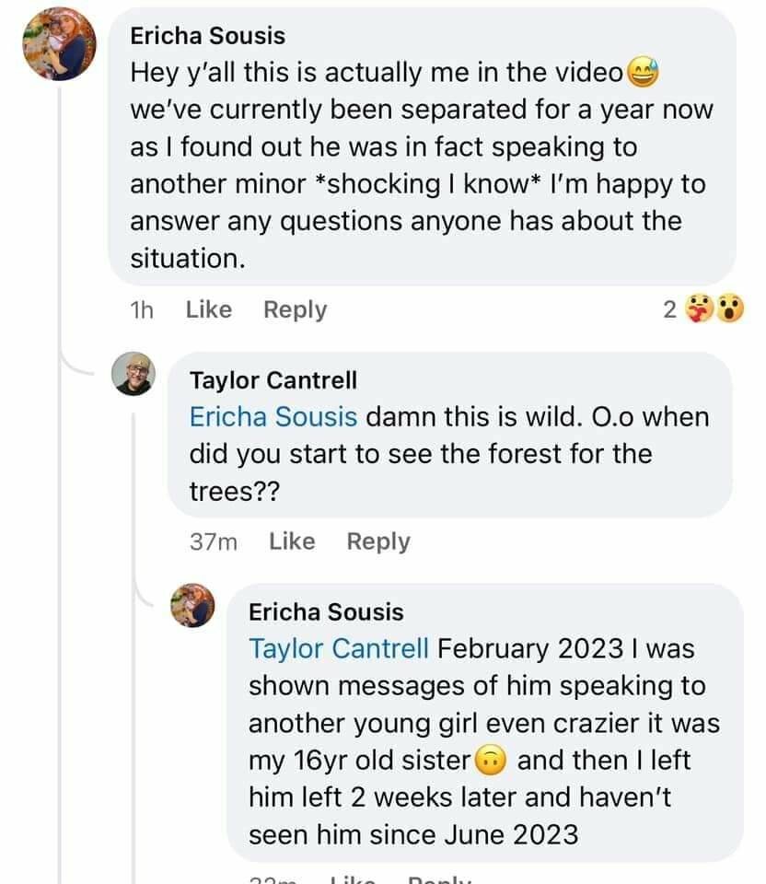Click the wow reaction emoji on first comment
Screen dimensions: 766x884
click(730, 309)
